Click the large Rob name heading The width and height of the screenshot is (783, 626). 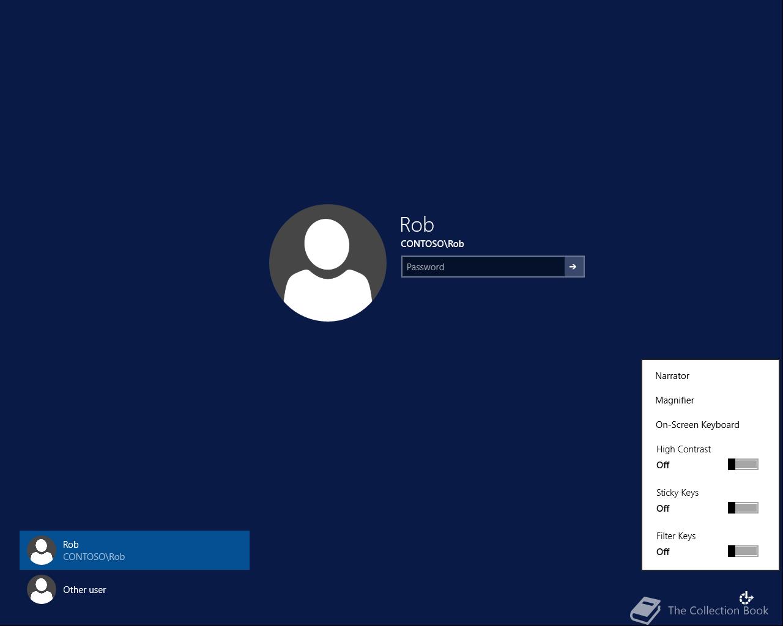(417, 224)
